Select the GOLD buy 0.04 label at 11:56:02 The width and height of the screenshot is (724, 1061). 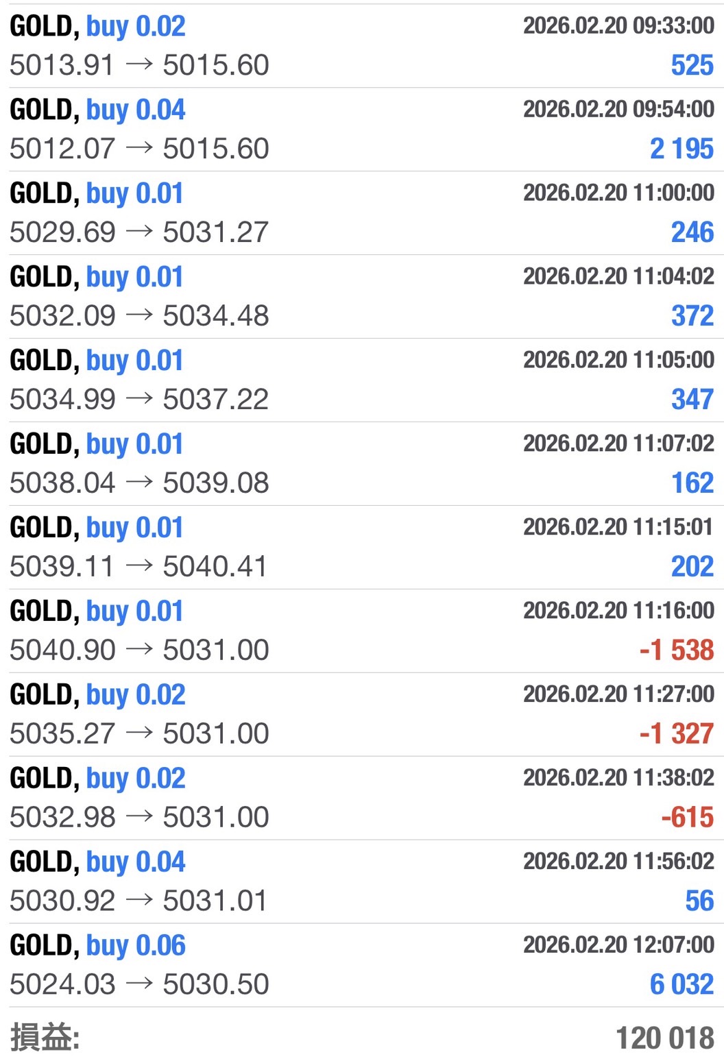97,862
